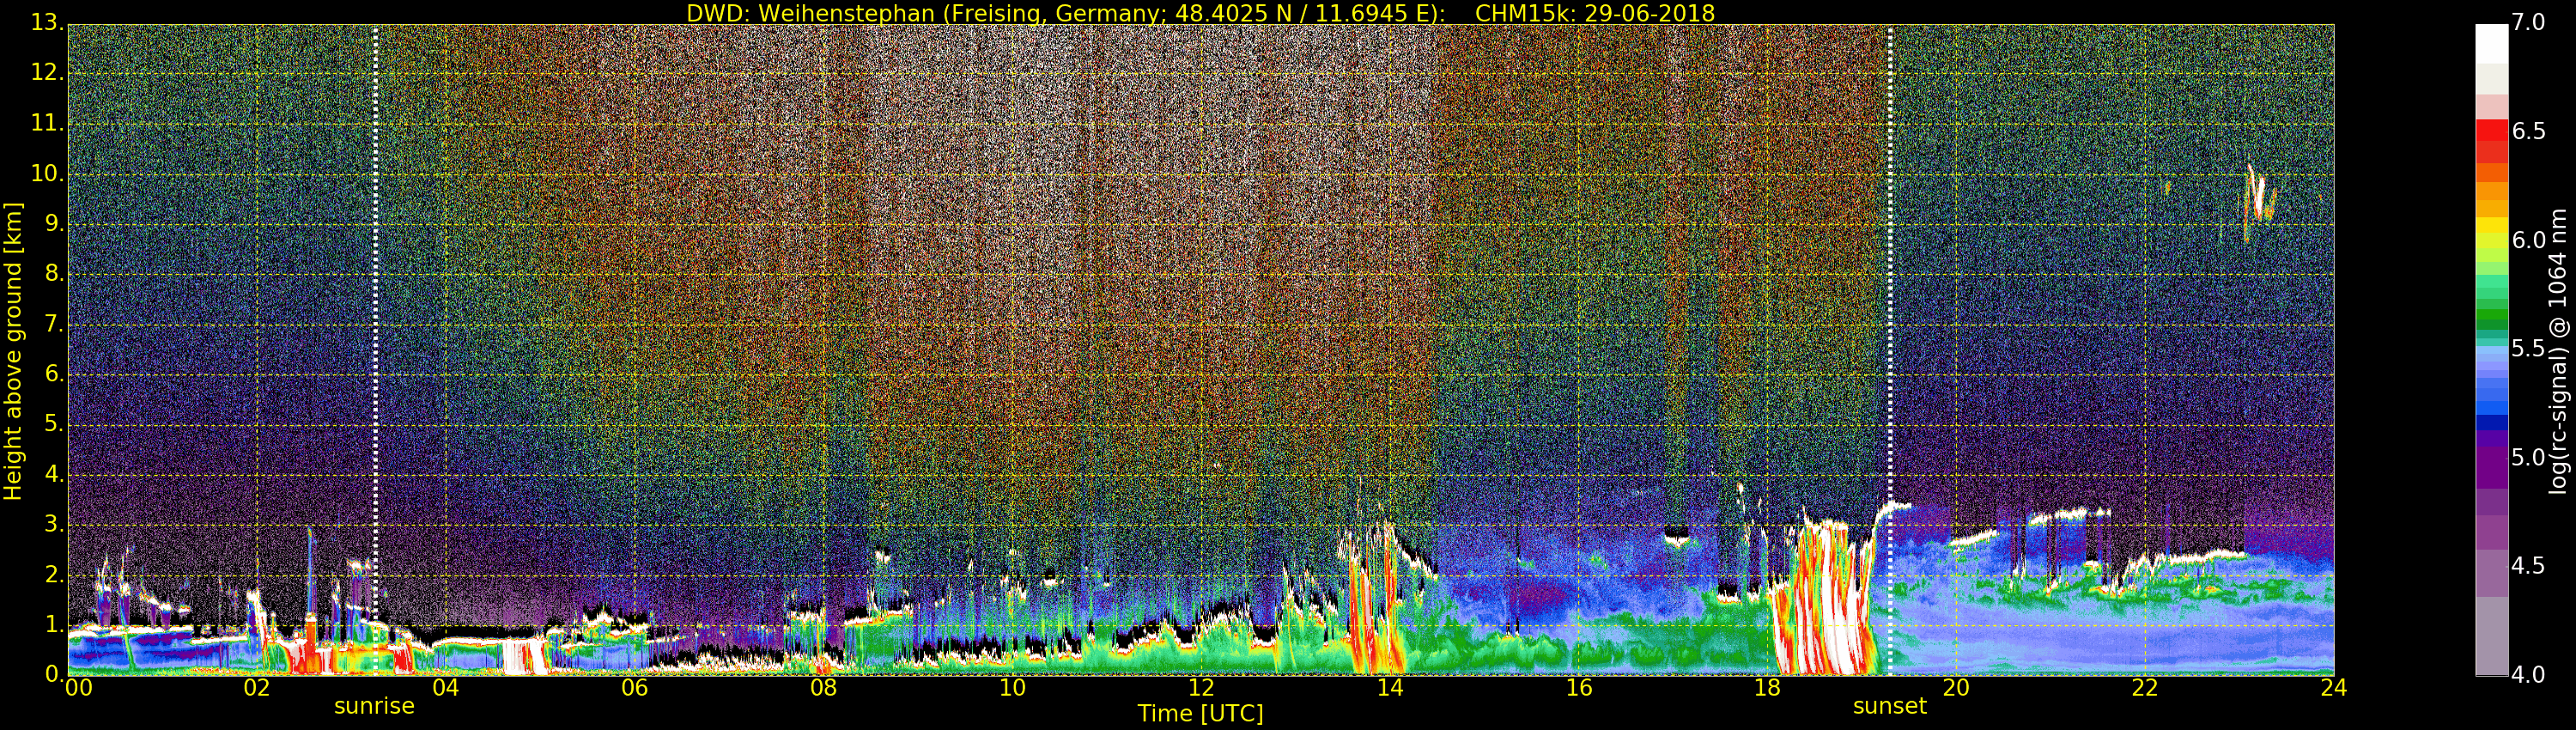Click the time axis tick label '04'
The image size is (2576, 730).
click(445, 688)
